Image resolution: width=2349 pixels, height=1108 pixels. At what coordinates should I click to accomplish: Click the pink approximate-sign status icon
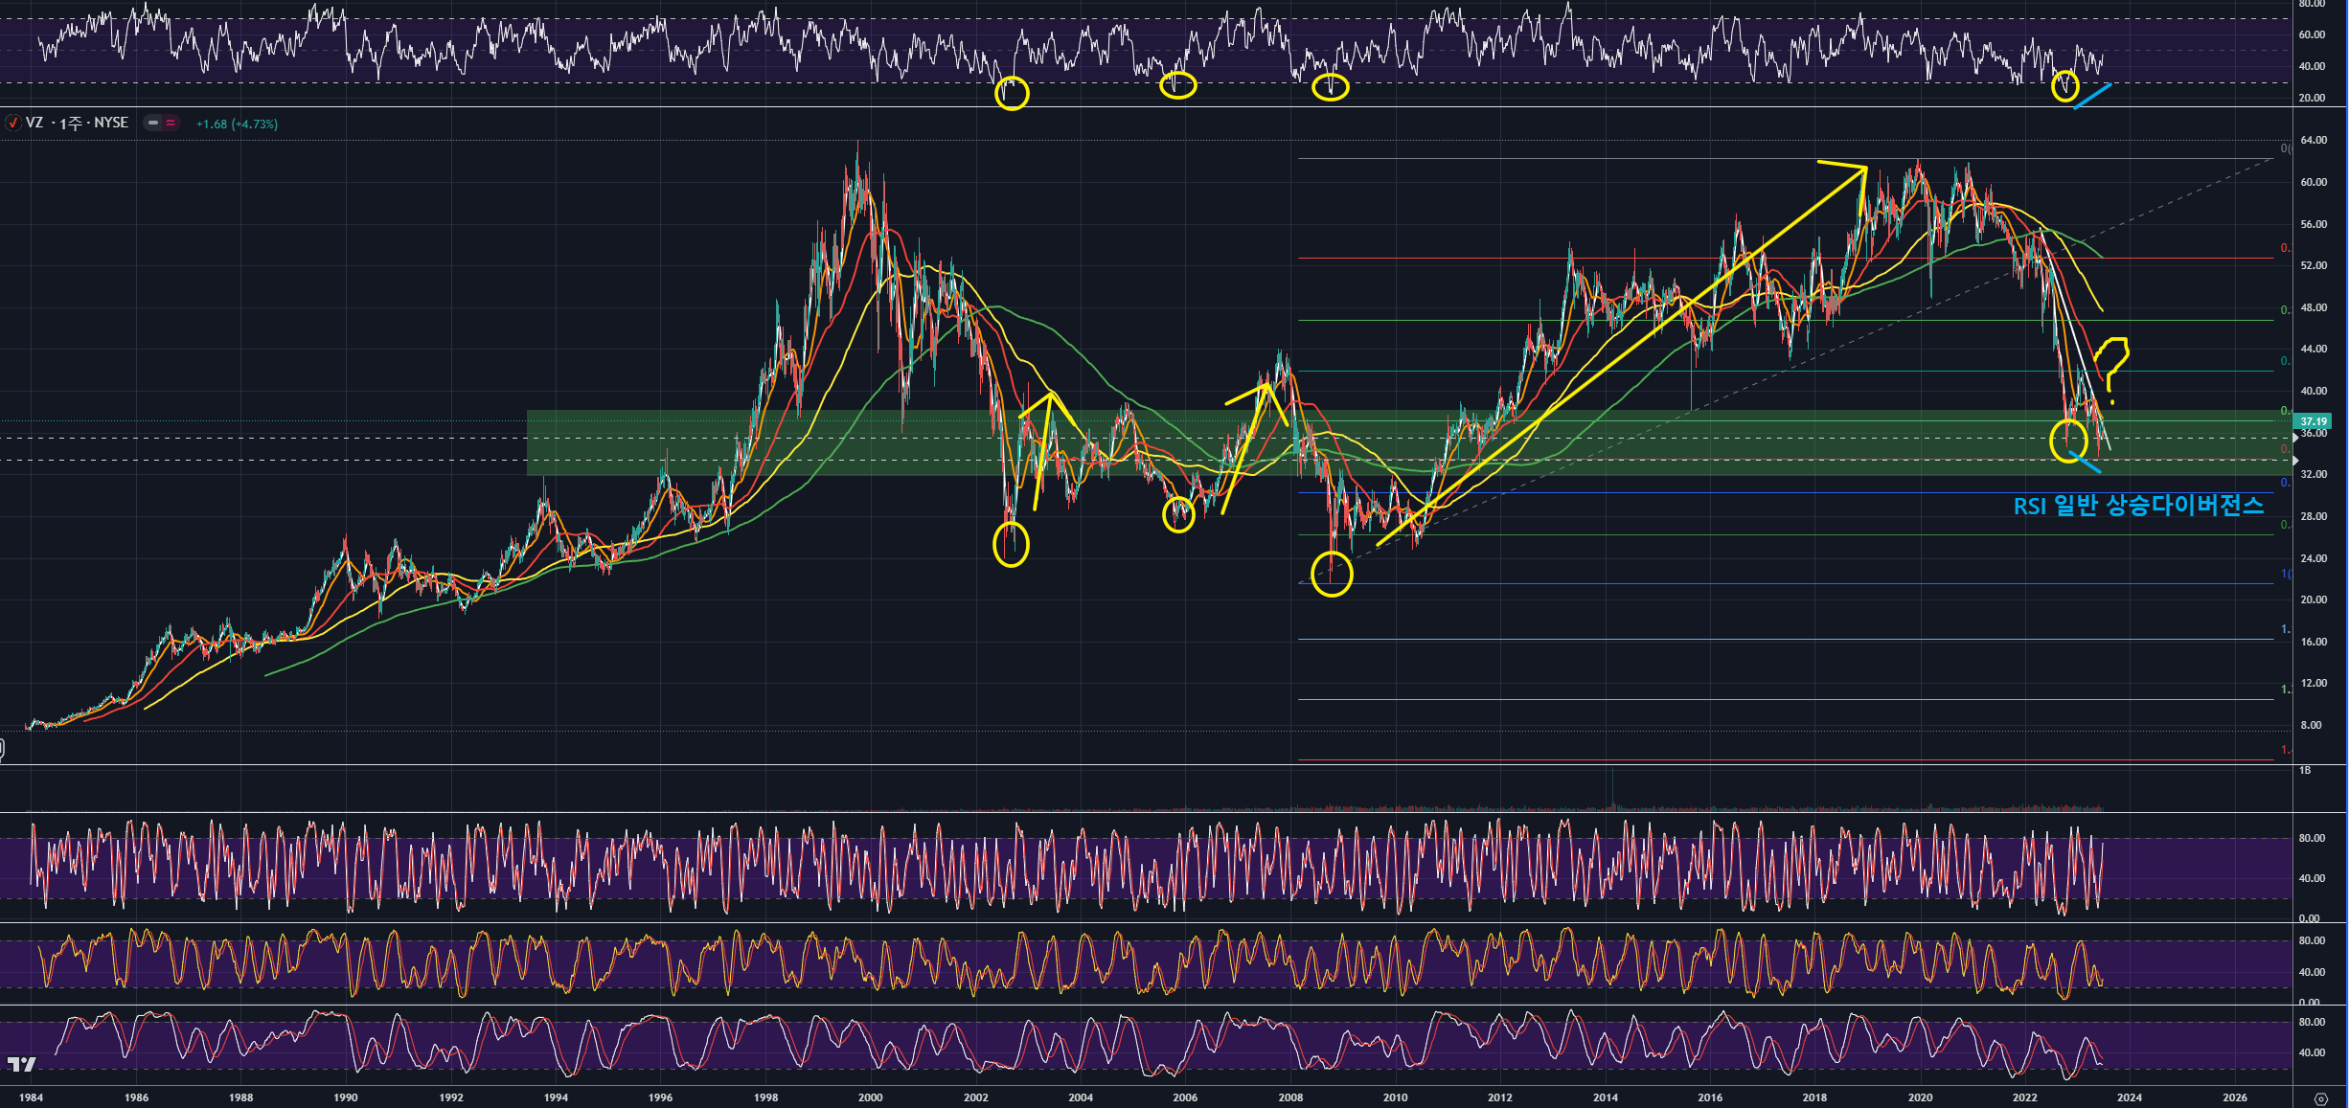coord(171,123)
